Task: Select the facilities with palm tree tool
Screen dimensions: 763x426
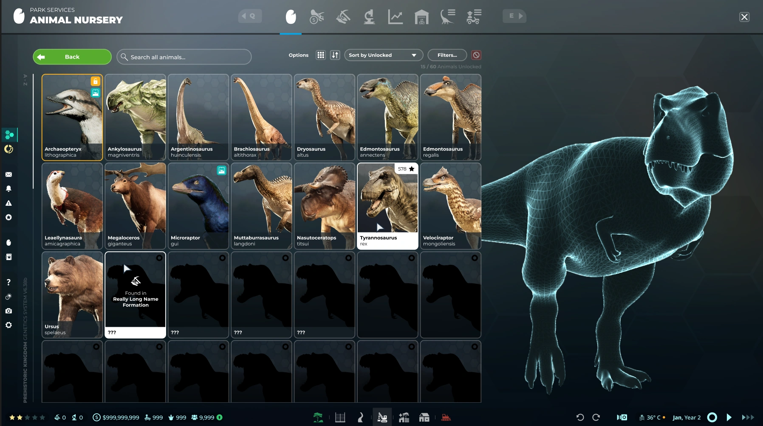Action: click(x=404, y=418)
